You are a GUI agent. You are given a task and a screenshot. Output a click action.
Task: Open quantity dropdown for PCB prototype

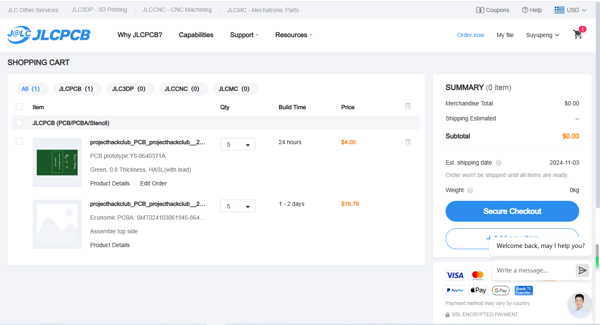pyautogui.click(x=238, y=144)
